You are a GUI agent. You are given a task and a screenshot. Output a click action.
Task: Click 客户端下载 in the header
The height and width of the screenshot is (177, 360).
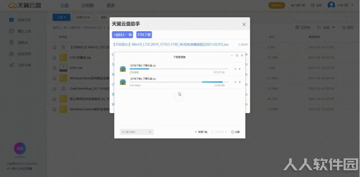pos(298,5)
